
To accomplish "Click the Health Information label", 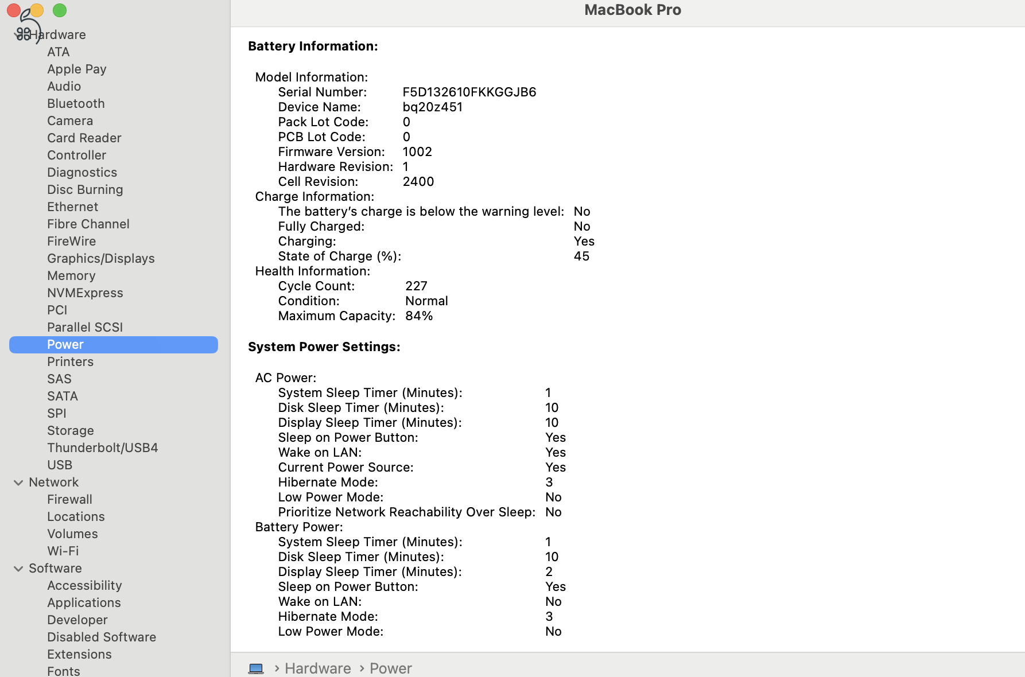I will point(313,271).
